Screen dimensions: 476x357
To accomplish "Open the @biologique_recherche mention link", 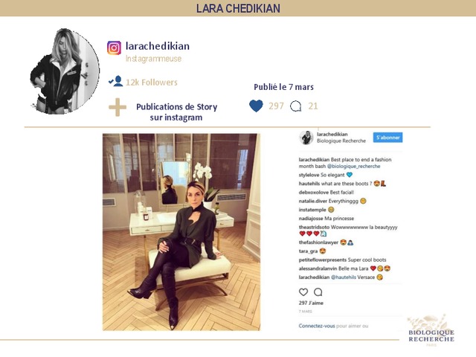I will point(354,167).
